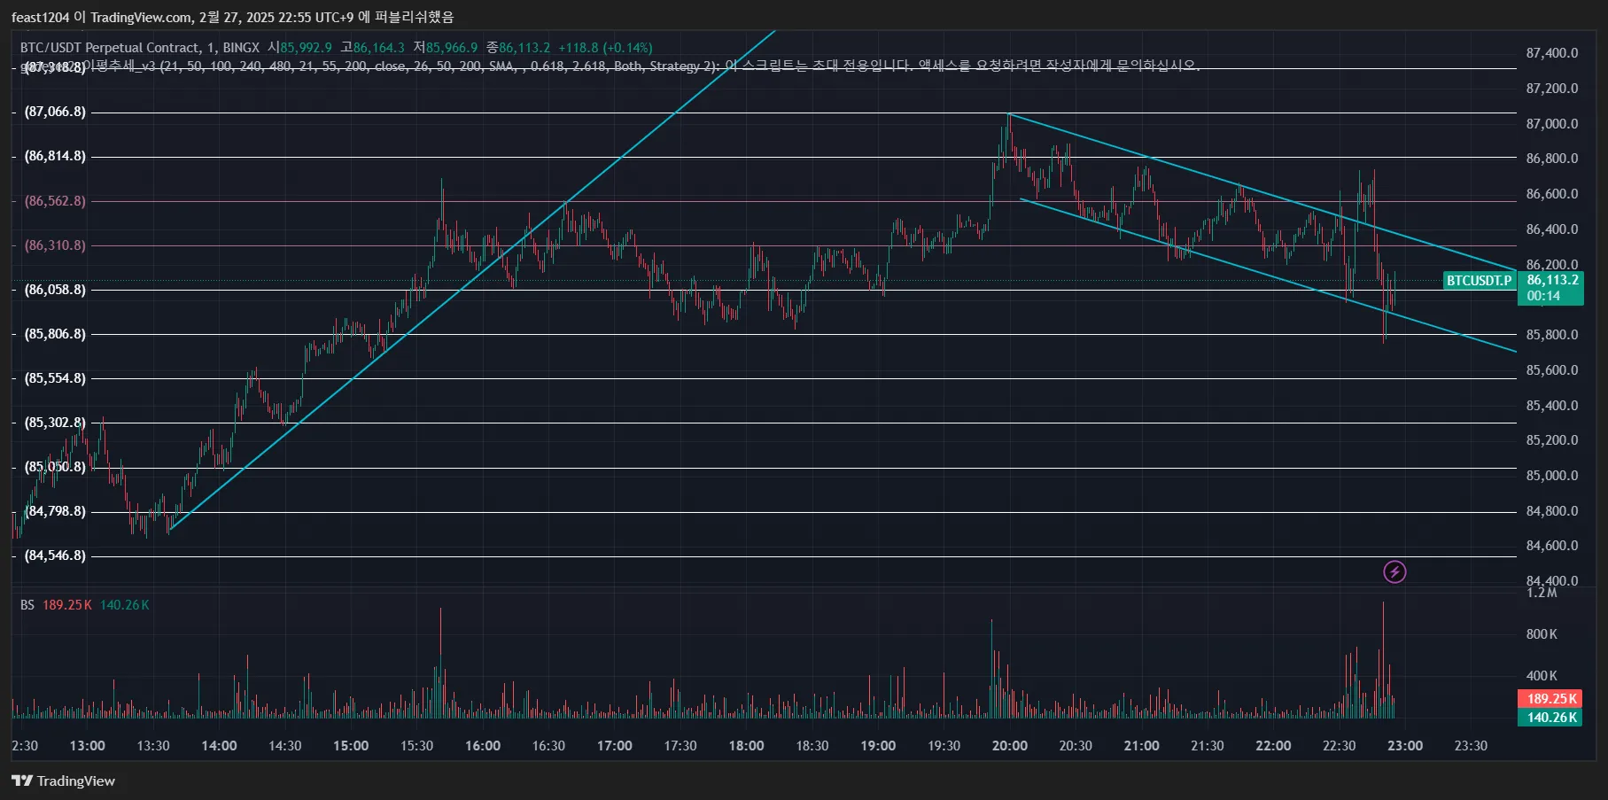Click the purple lightning bolt event icon
Screen dimensions: 1608x800
coord(1394,572)
